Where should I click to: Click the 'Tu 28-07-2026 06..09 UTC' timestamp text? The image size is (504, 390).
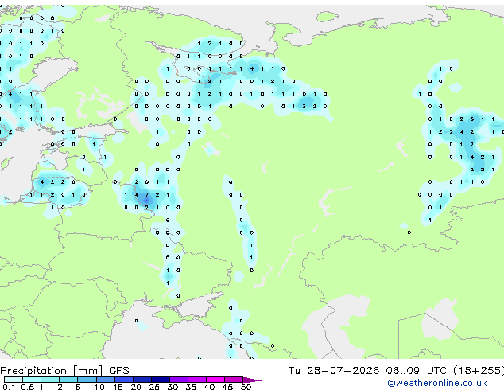point(367,371)
